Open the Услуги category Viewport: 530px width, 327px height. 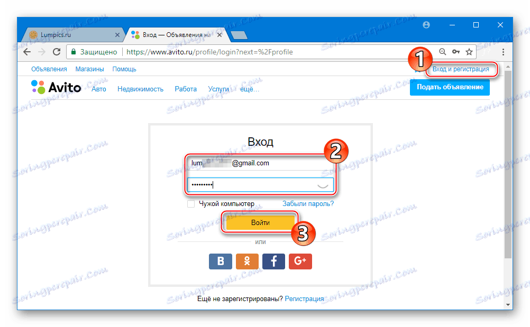[218, 89]
